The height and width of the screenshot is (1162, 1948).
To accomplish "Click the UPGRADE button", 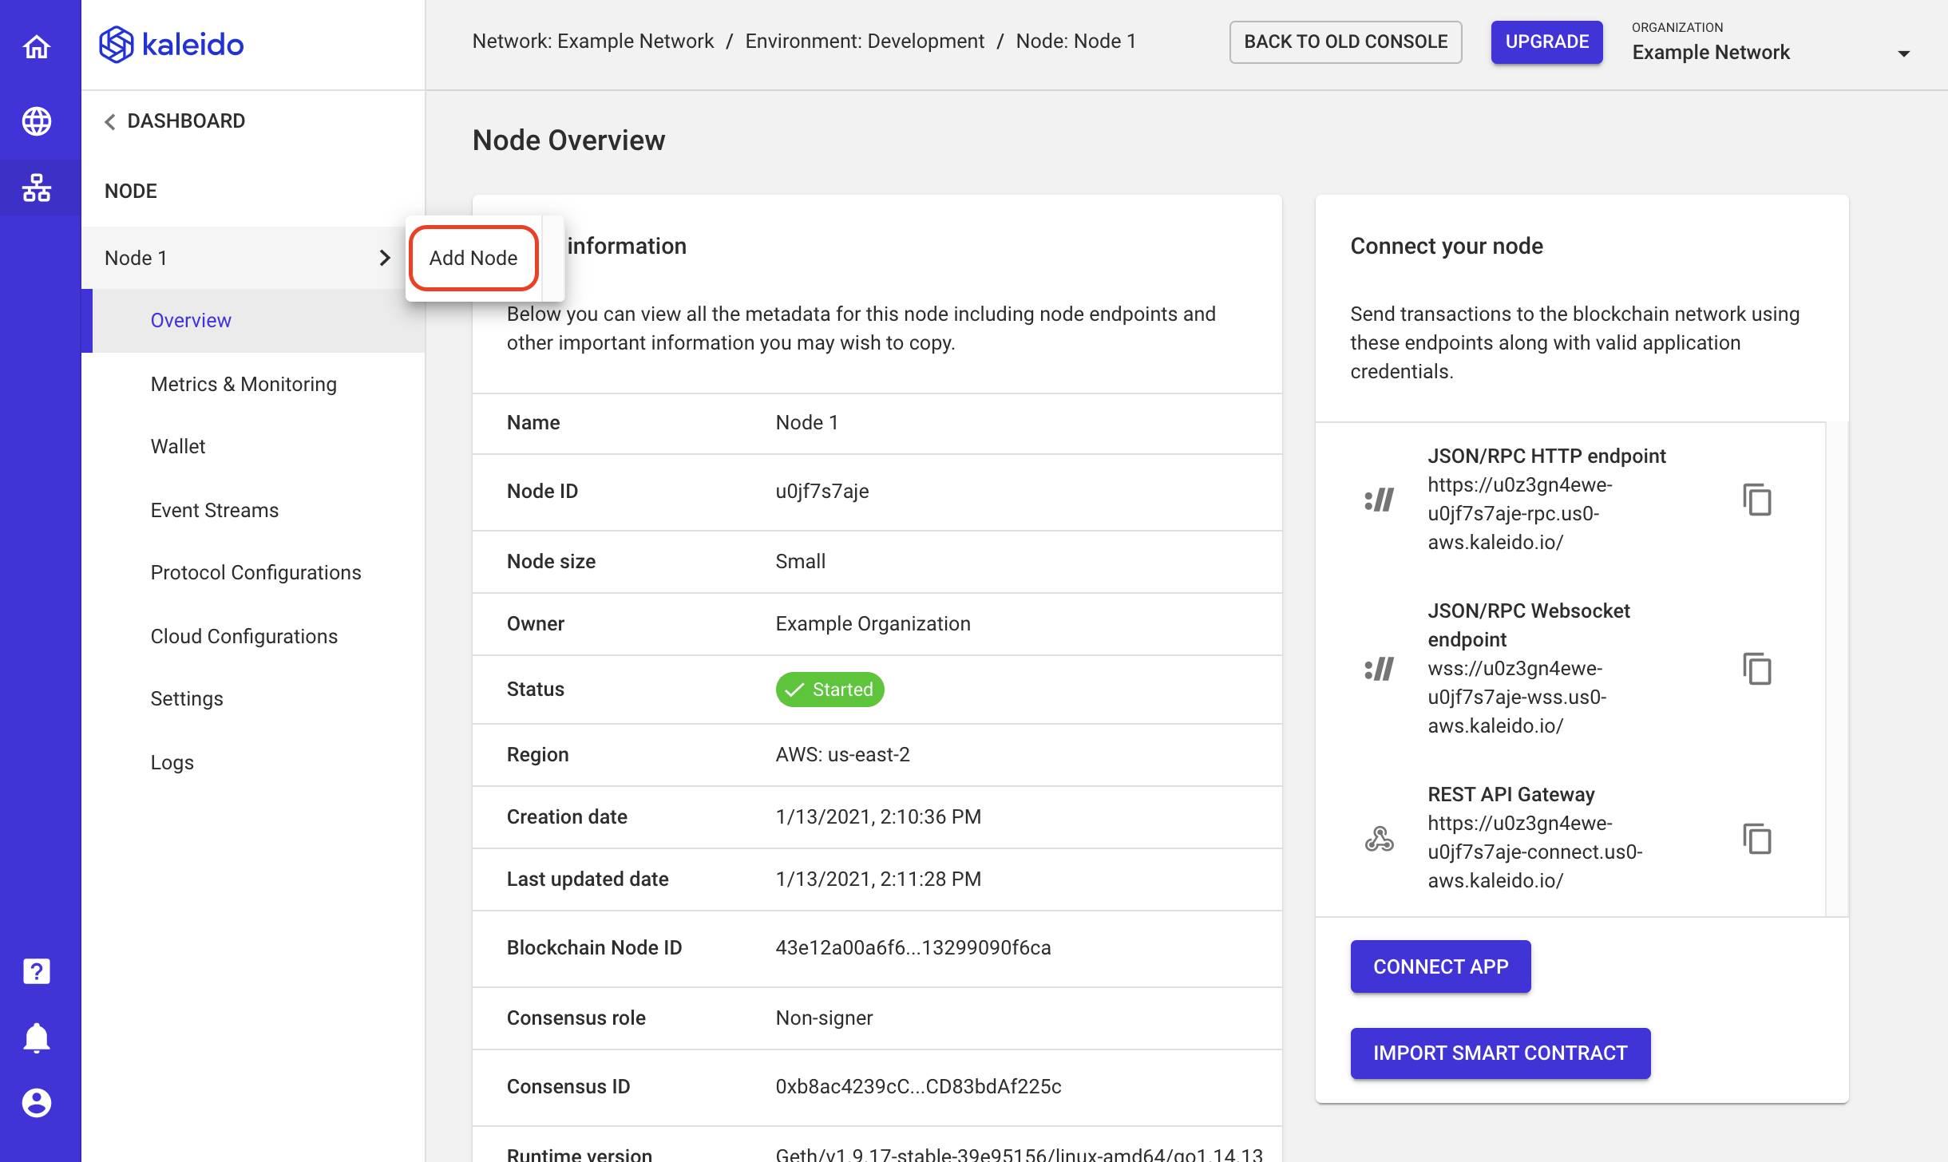I will (1546, 40).
